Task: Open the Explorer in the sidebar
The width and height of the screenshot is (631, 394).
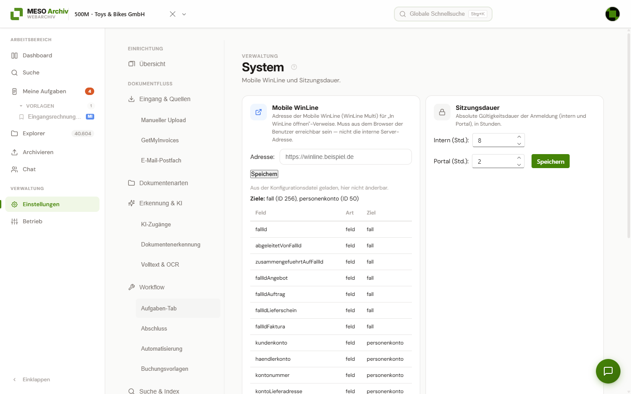Action: [x=53, y=134]
